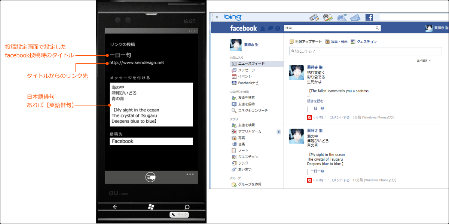Open 音楽 in the sidebar

pyautogui.click(x=238, y=144)
